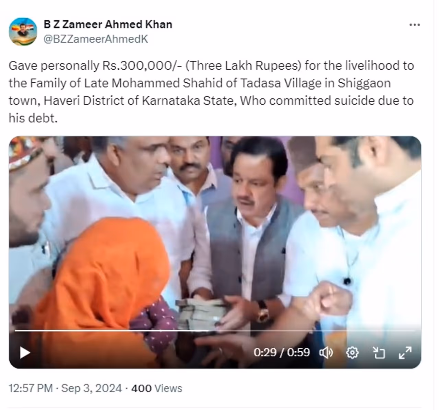Seek to the current position on progress bar
This screenshot has width=439, height=410.
209,331
